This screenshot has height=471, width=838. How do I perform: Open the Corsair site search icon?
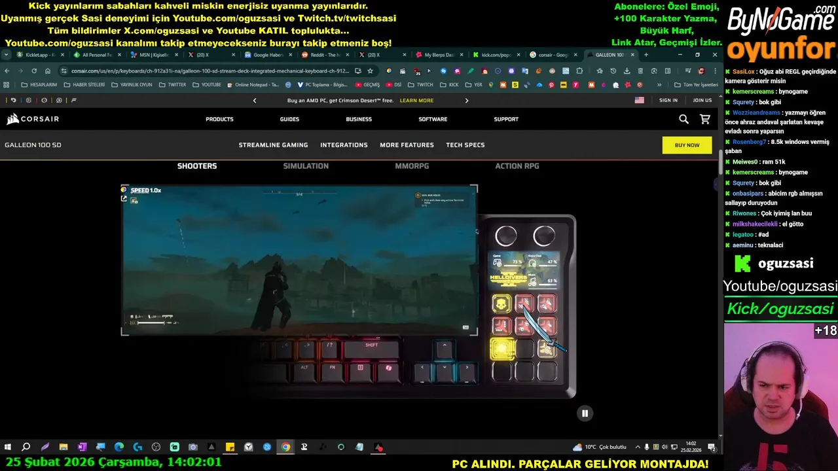[x=683, y=119]
